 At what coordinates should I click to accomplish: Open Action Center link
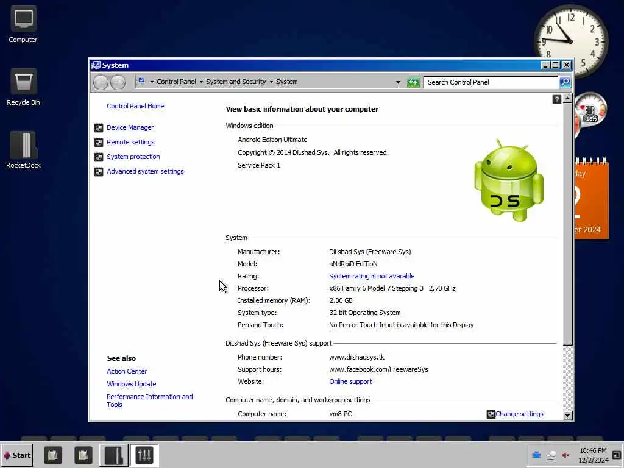point(127,371)
